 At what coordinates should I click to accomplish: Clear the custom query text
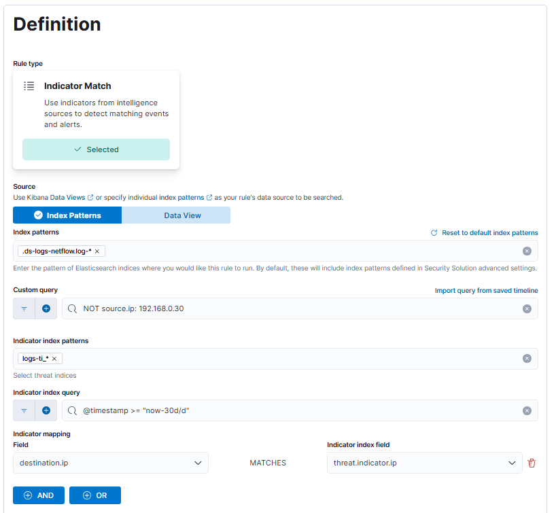(x=527, y=308)
